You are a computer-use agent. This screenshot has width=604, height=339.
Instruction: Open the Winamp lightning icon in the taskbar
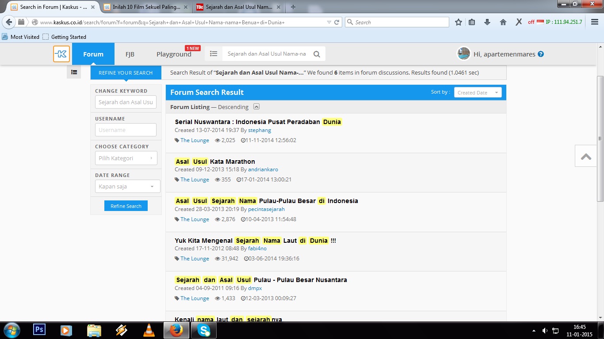(122, 330)
